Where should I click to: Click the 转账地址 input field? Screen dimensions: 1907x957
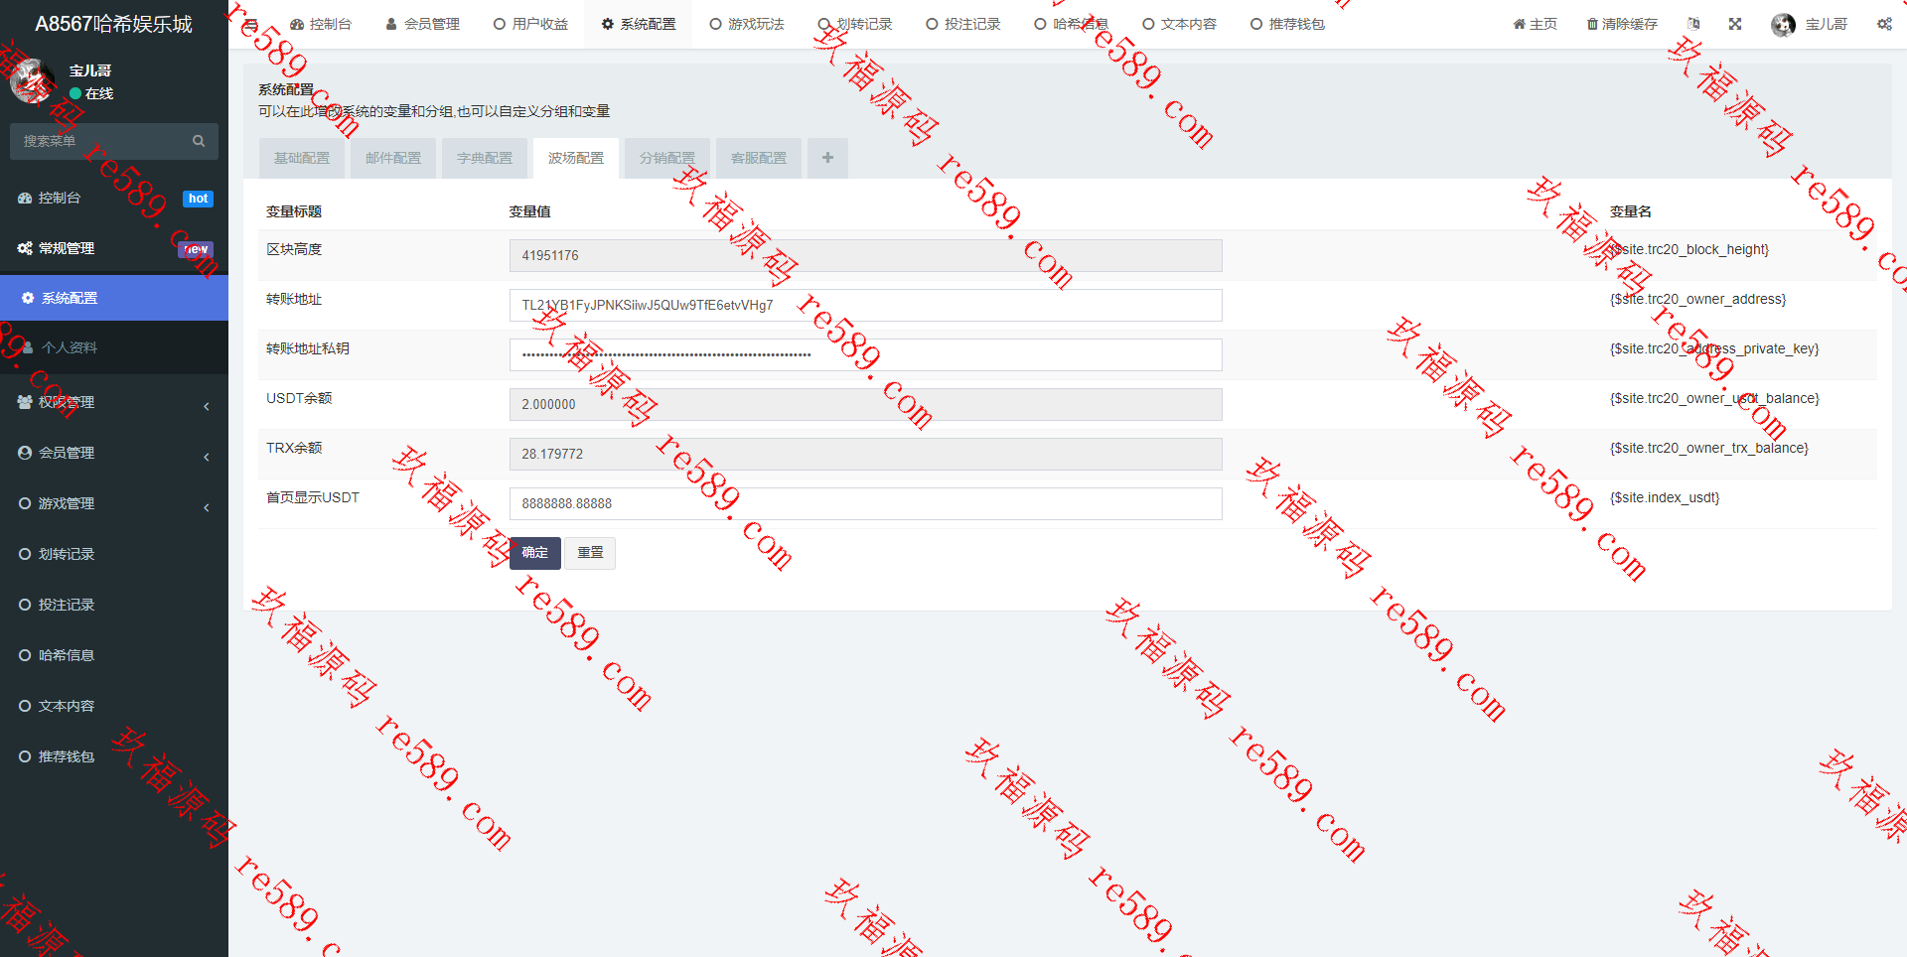click(x=865, y=305)
